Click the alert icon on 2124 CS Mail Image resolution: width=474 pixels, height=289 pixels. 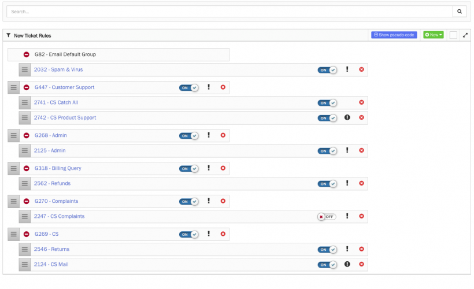point(347,264)
